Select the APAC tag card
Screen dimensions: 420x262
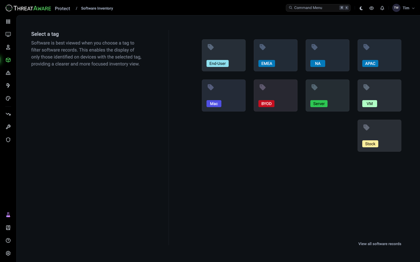tap(379, 55)
